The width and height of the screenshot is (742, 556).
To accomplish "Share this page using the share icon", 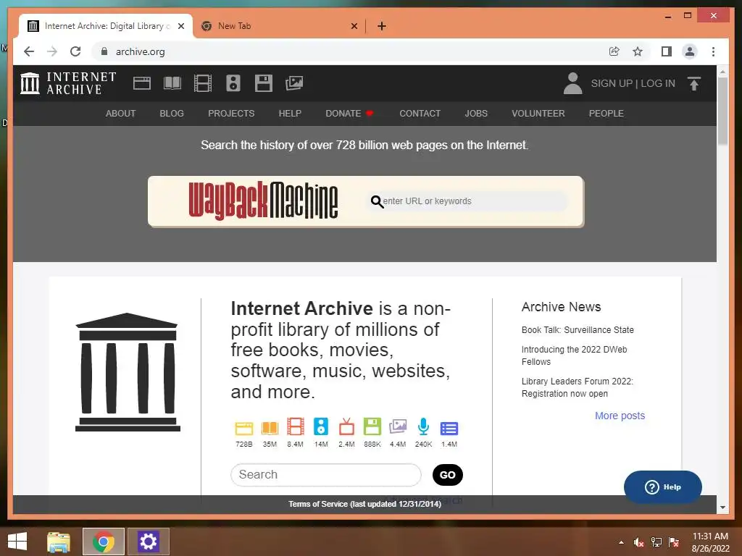I will (x=614, y=51).
